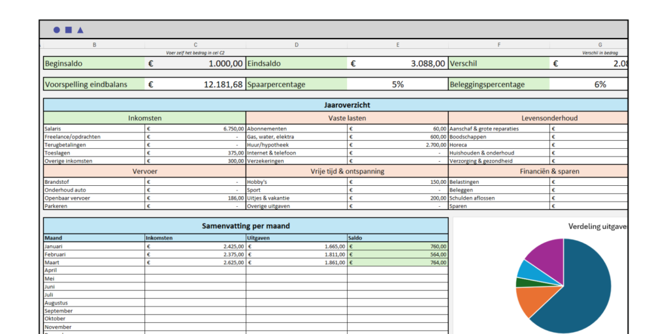Select the Freelance/opdrachten row label

tap(94, 137)
